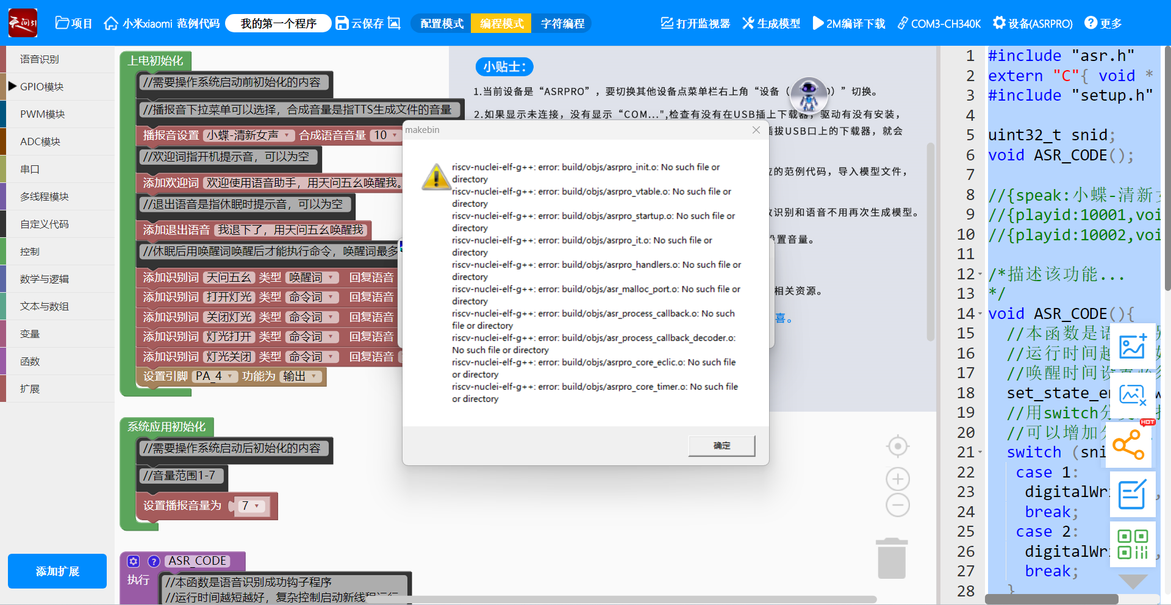Close the makebin error dialog

coord(756,130)
